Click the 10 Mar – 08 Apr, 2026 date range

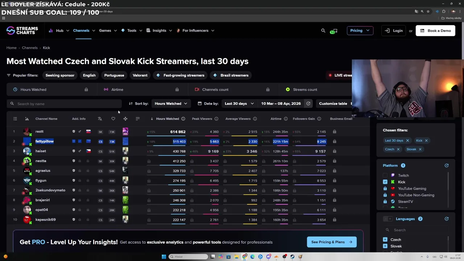pos(281,104)
